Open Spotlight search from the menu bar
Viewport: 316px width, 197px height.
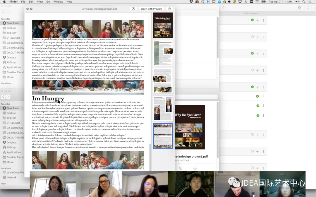point(303,2)
